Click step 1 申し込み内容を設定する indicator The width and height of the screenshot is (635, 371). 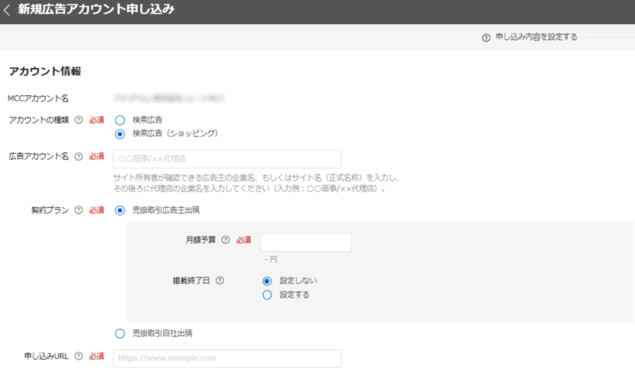[x=529, y=37]
